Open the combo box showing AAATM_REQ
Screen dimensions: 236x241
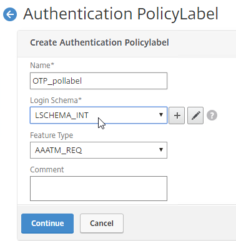[99, 150]
